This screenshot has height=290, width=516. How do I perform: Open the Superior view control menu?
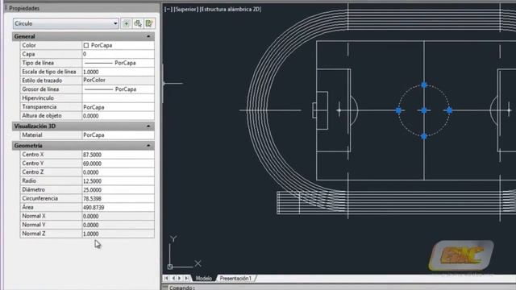pyautogui.click(x=186, y=9)
